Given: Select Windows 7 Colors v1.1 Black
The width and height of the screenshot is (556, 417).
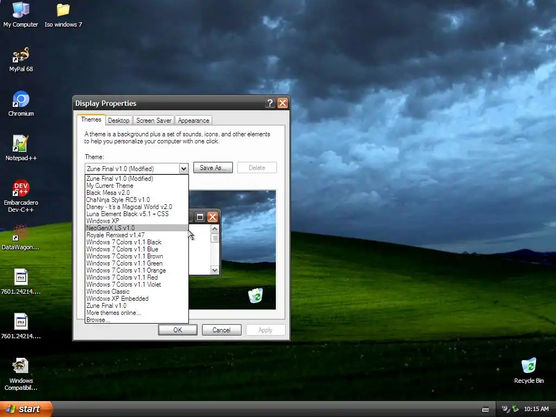Looking at the screenshot, I should click(x=137, y=242).
